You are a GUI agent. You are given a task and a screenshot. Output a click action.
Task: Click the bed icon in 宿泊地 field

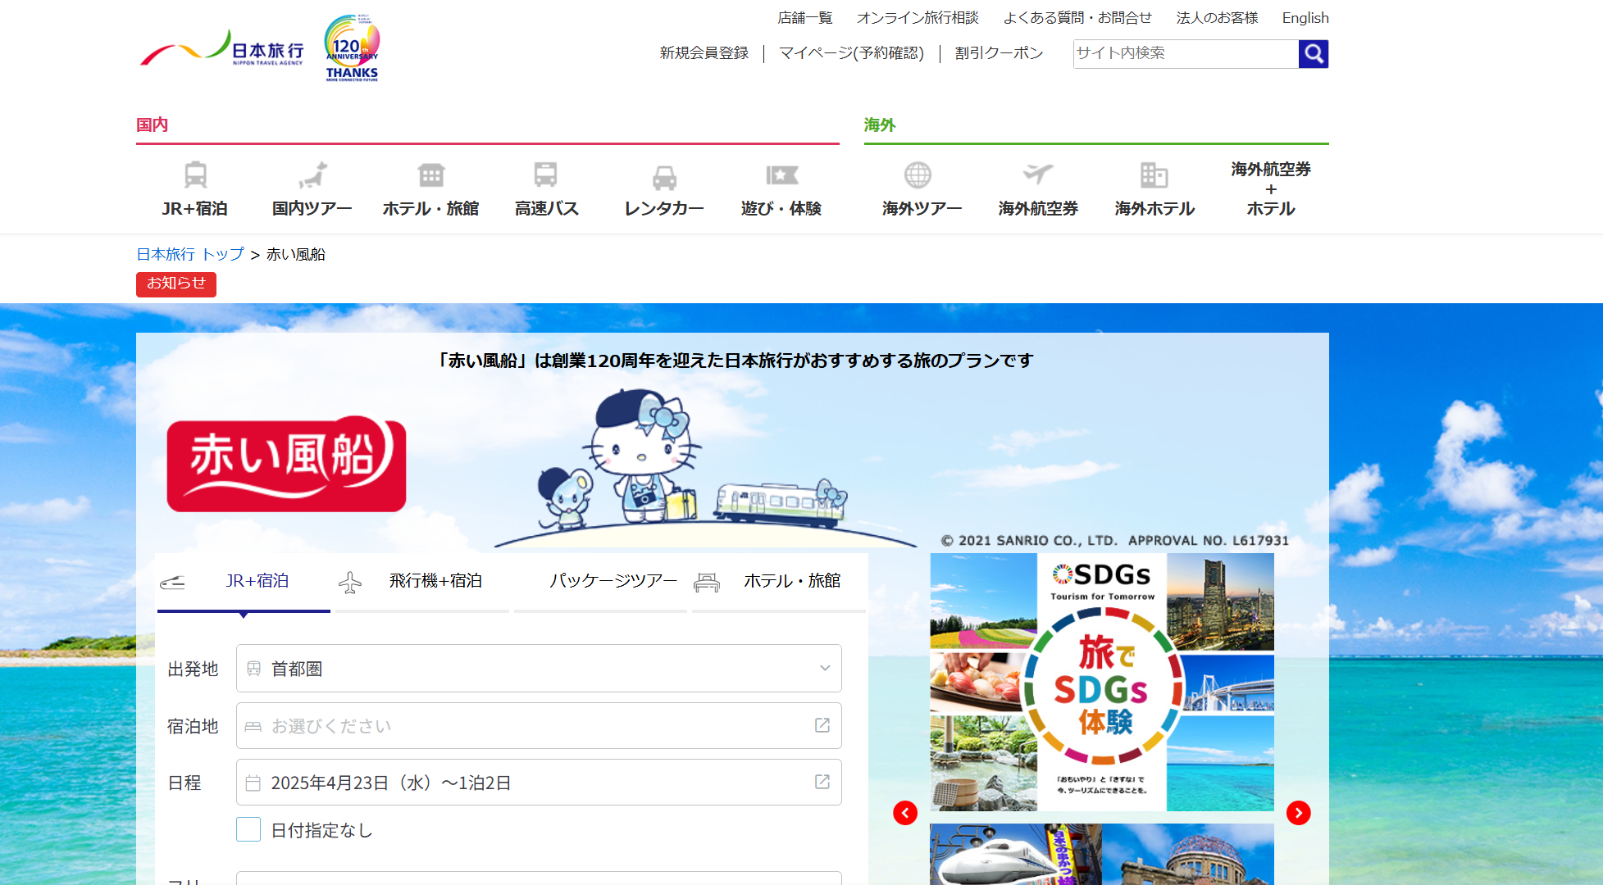(x=253, y=727)
